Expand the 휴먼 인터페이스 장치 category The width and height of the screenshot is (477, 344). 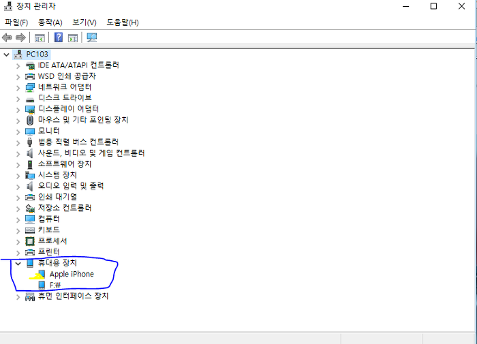(x=18, y=297)
